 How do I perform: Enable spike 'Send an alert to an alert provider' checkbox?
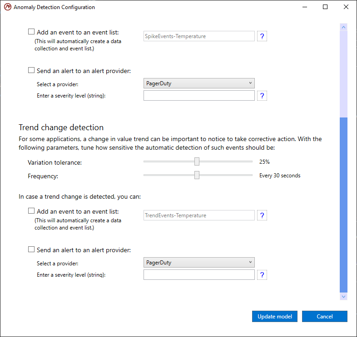pos(31,70)
